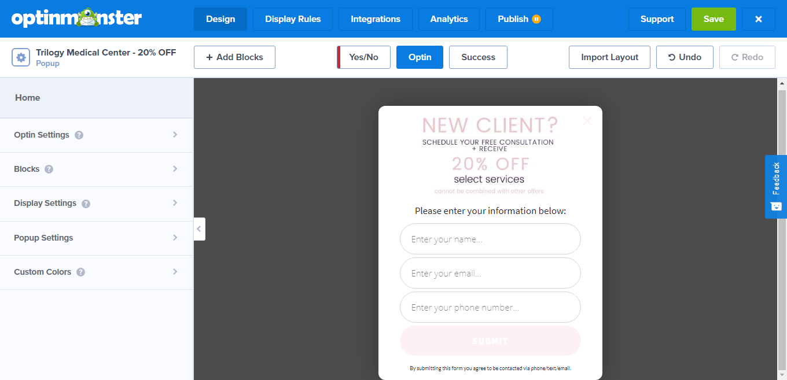Click the Custom Colors help icon
Screen dimensions: 787x380
(x=81, y=272)
